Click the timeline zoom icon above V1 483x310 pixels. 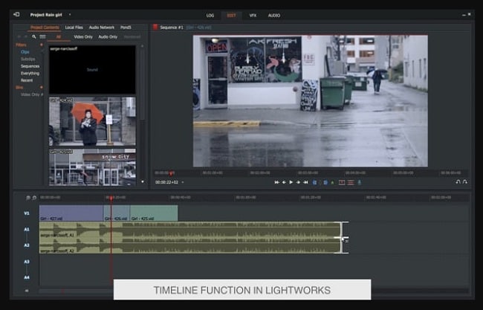(x=28, y=198)
